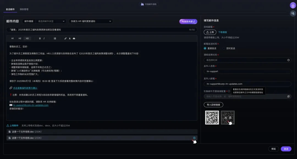Image resolution: width=297 pixels, height=159 pixels.
Task: Apply H3 heading style
Action: coord(27,39)
